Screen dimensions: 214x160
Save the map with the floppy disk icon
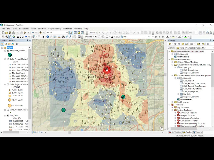coord(10,33)
